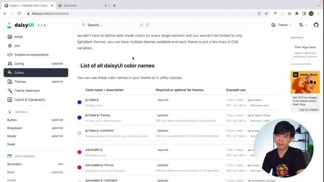Open the Config page

36,64
